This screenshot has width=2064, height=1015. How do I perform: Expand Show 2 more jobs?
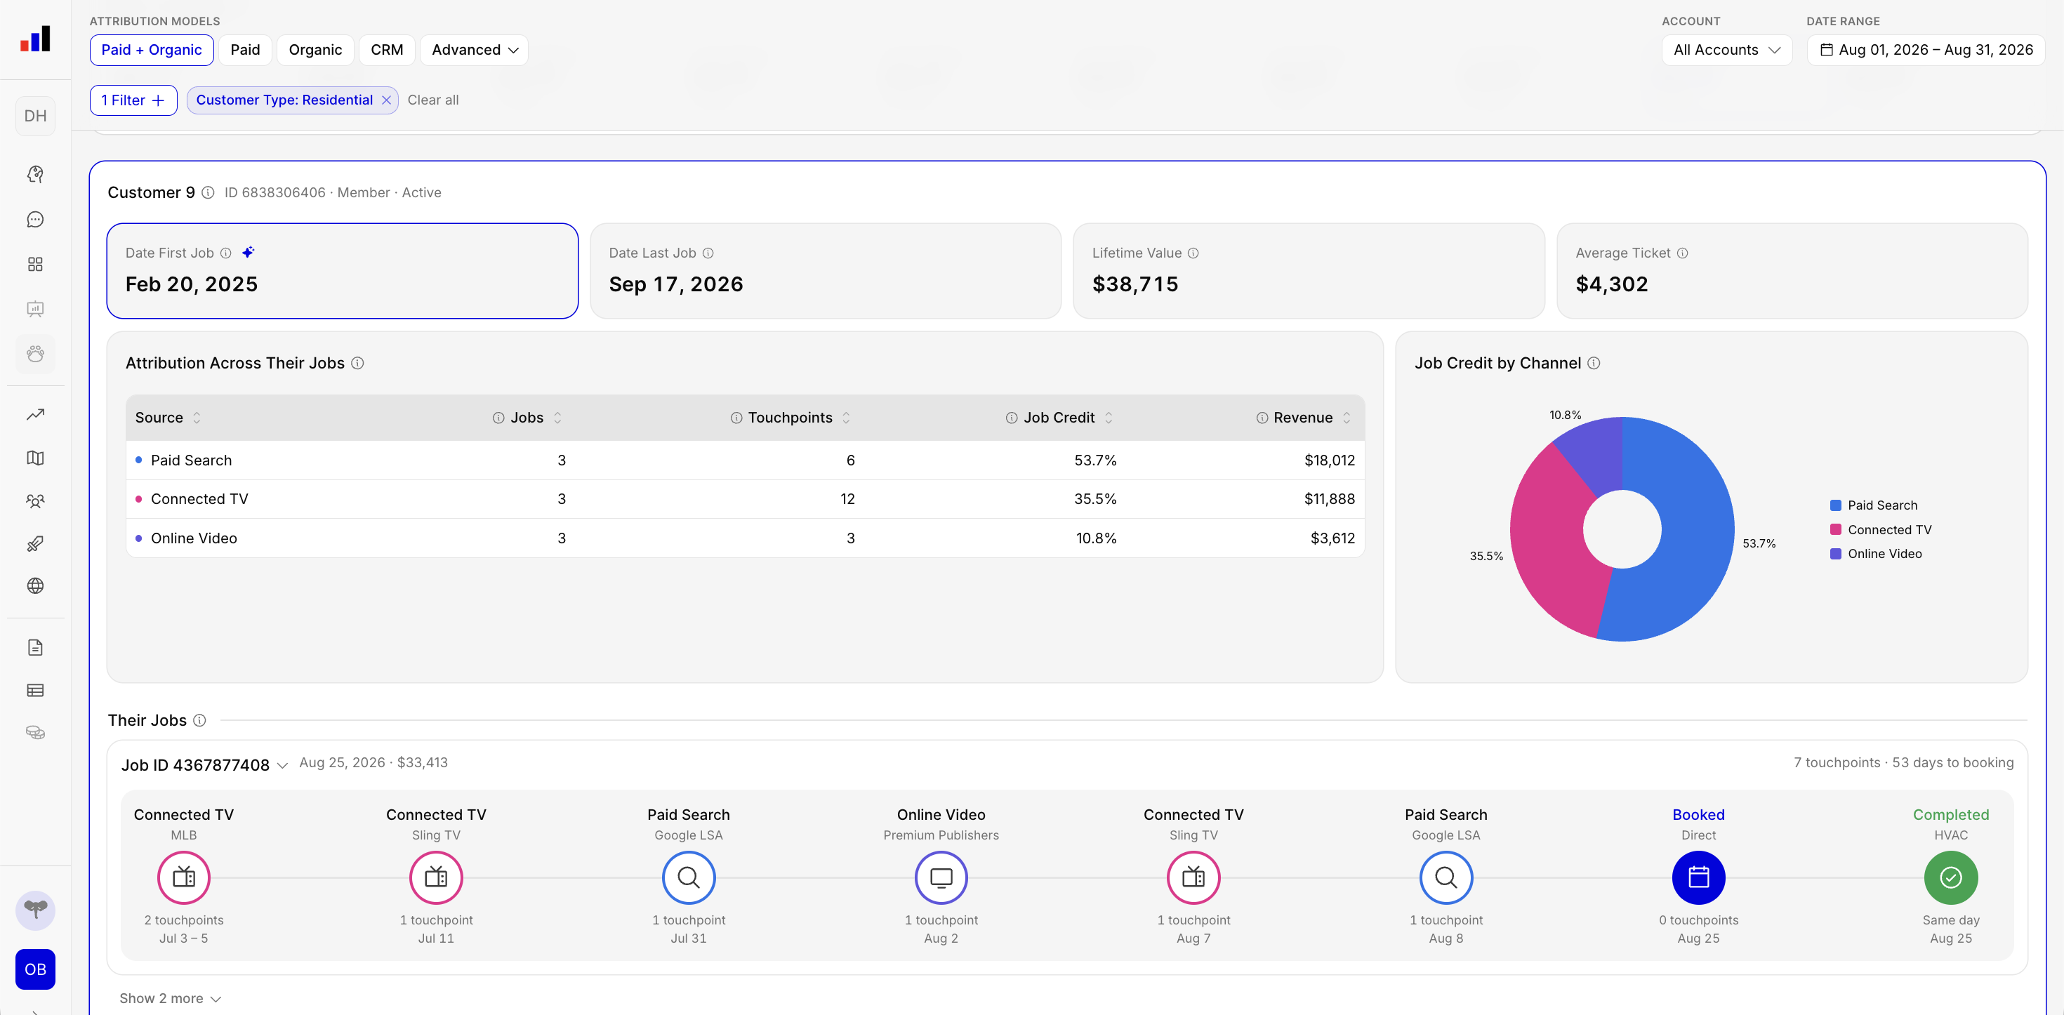(x=170, y=999)
